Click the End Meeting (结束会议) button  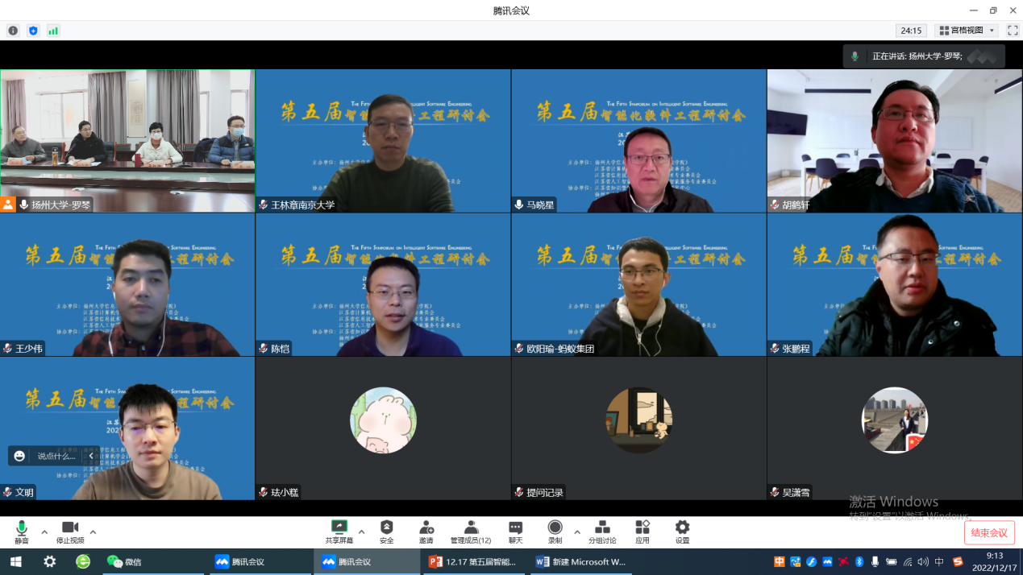pyautogui.click(x=988, y=532)
